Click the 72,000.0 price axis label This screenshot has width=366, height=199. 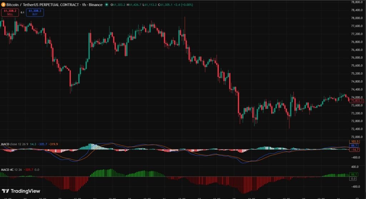tap(357, 137)
